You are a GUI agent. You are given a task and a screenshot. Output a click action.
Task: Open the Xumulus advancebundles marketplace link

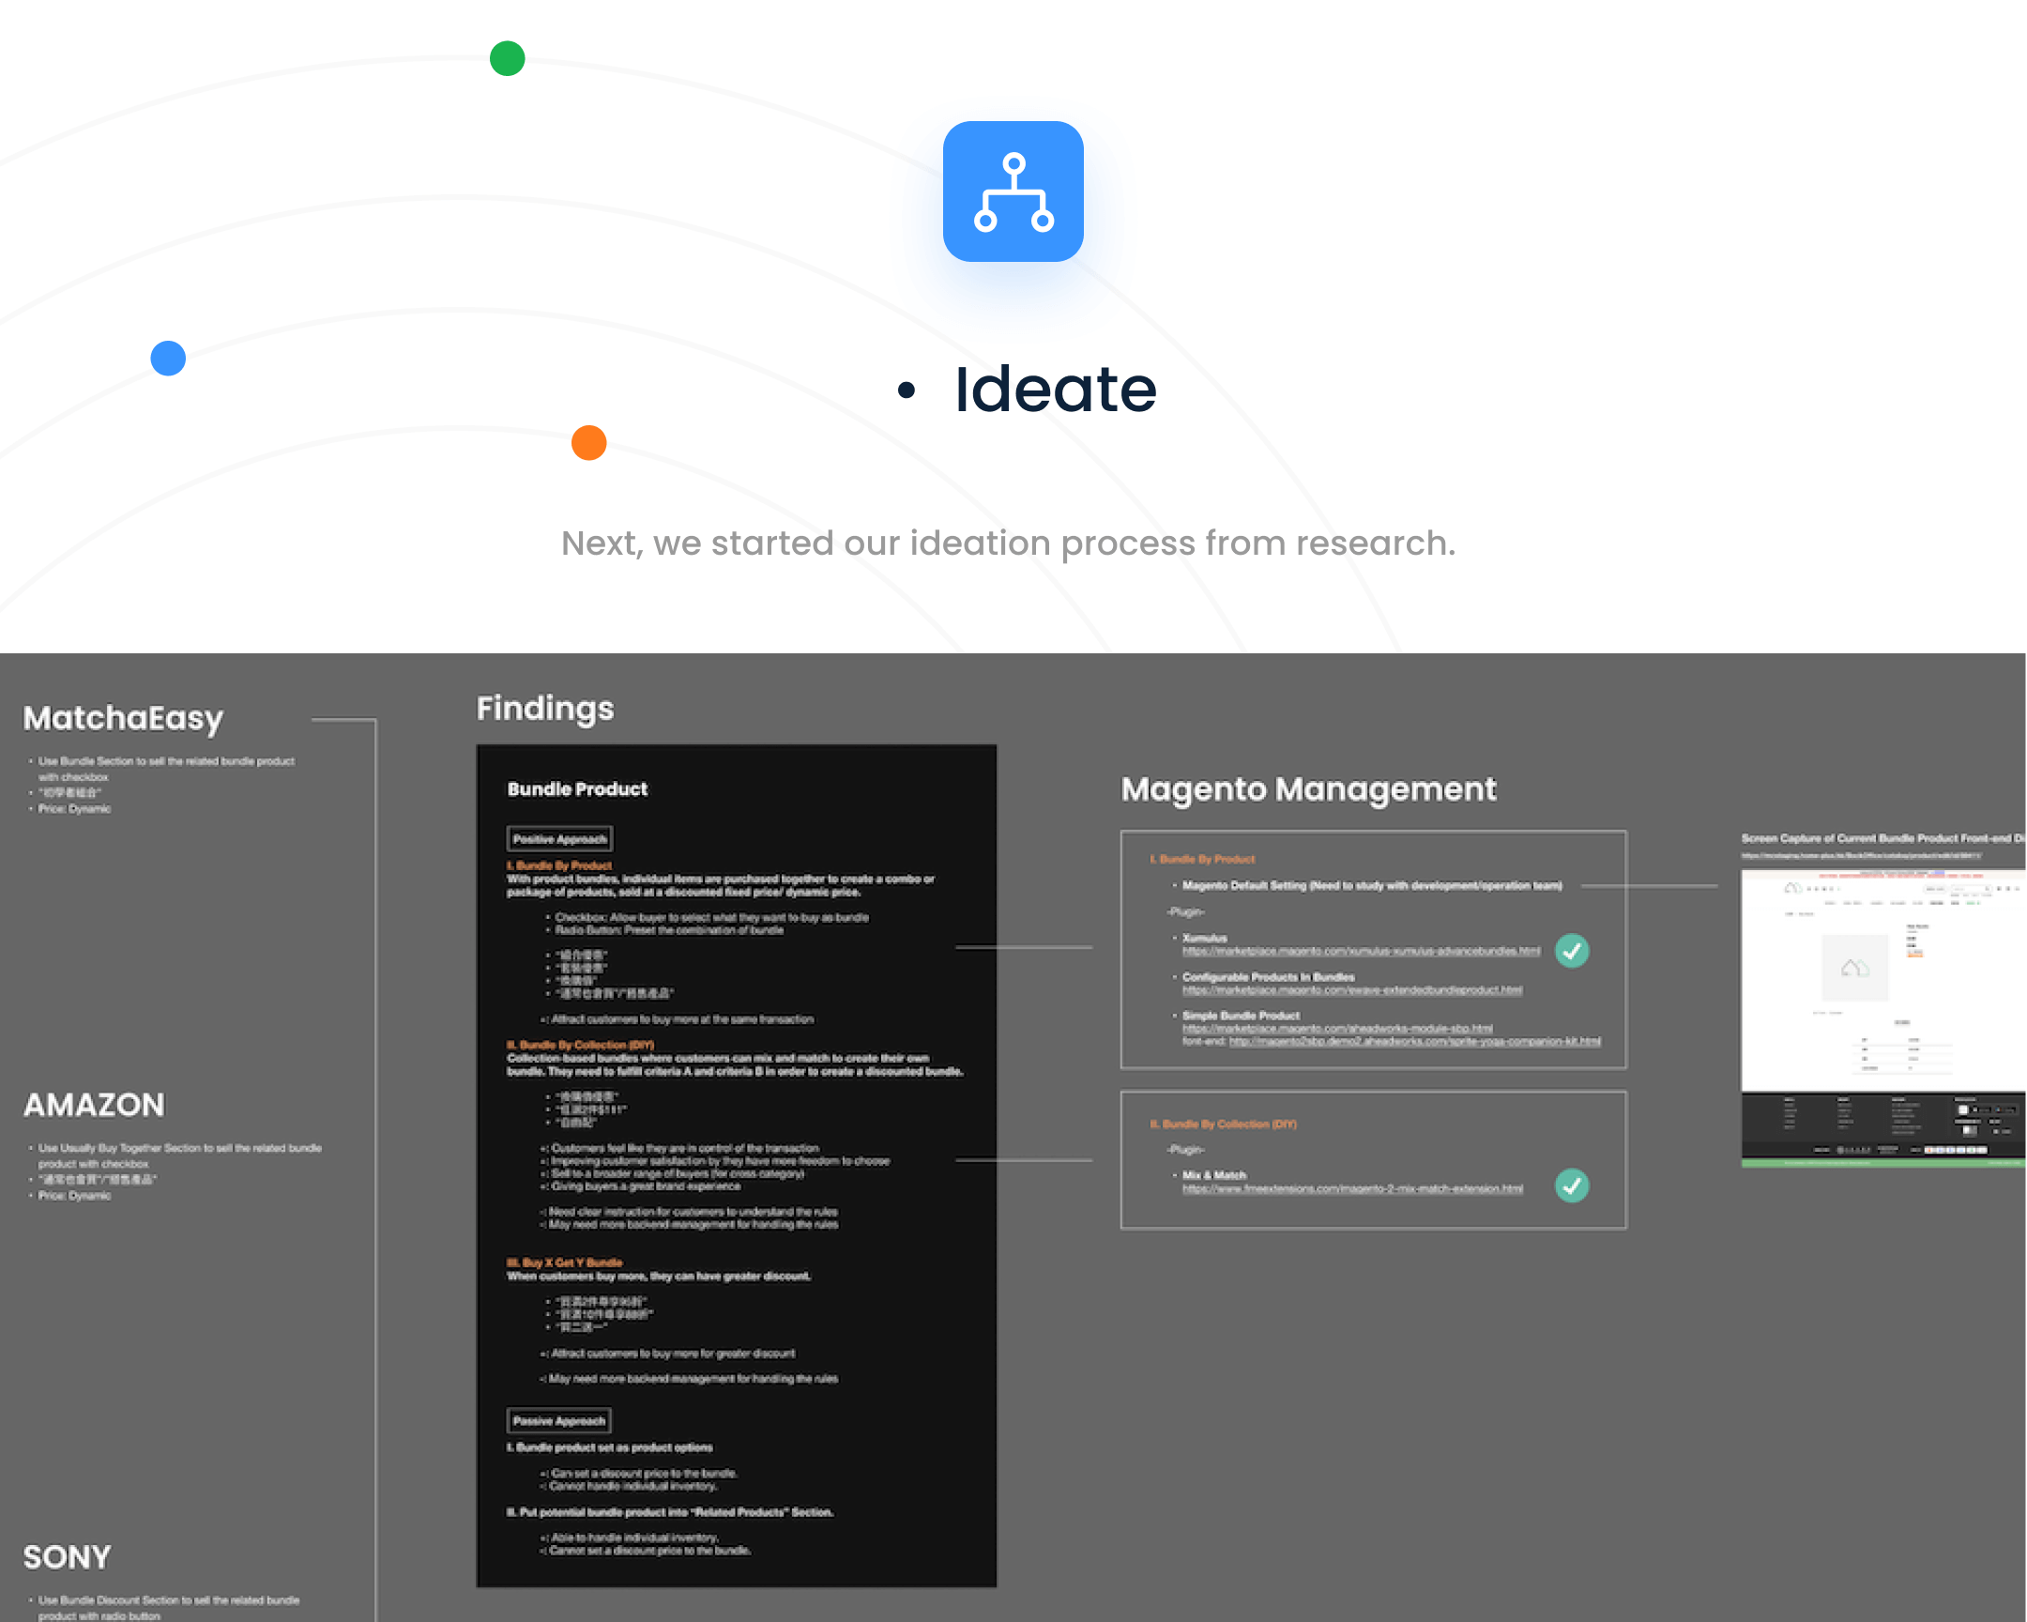click(x=1361, y=952)
